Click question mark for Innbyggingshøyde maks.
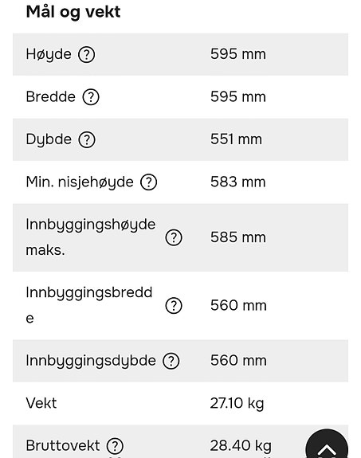 pos(174,237)
